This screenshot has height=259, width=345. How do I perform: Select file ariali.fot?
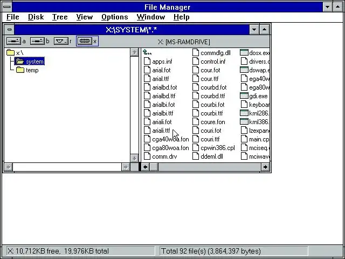[157, 122]
